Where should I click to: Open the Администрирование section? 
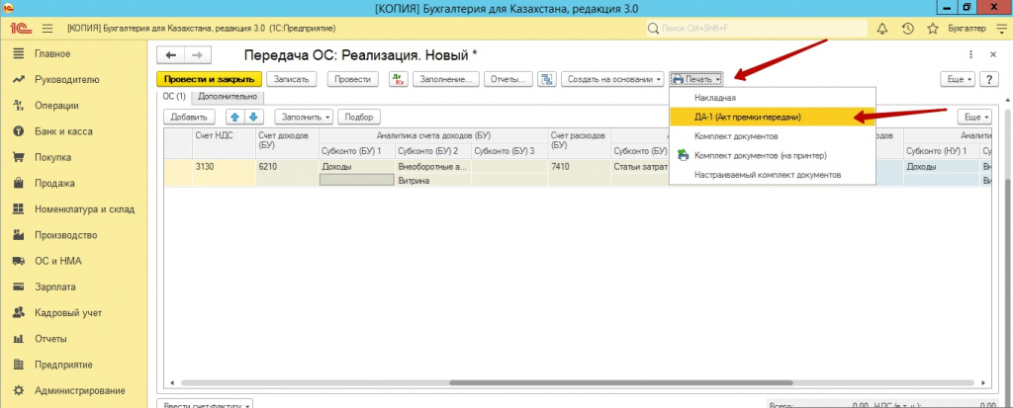[x=79, y=390]
